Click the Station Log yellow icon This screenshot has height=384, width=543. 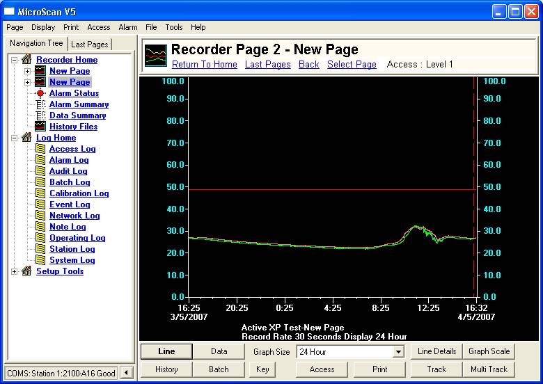[40, 249]
